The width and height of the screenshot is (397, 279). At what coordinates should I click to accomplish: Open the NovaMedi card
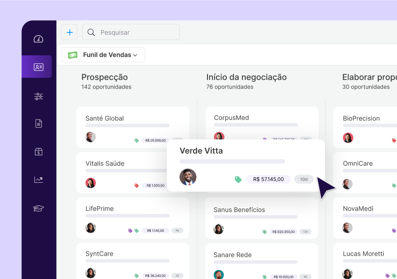(365, 218)
